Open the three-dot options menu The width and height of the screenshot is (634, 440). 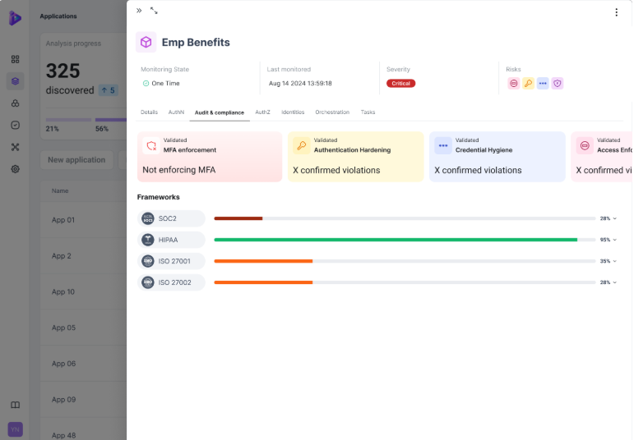(x=616, y=12)
